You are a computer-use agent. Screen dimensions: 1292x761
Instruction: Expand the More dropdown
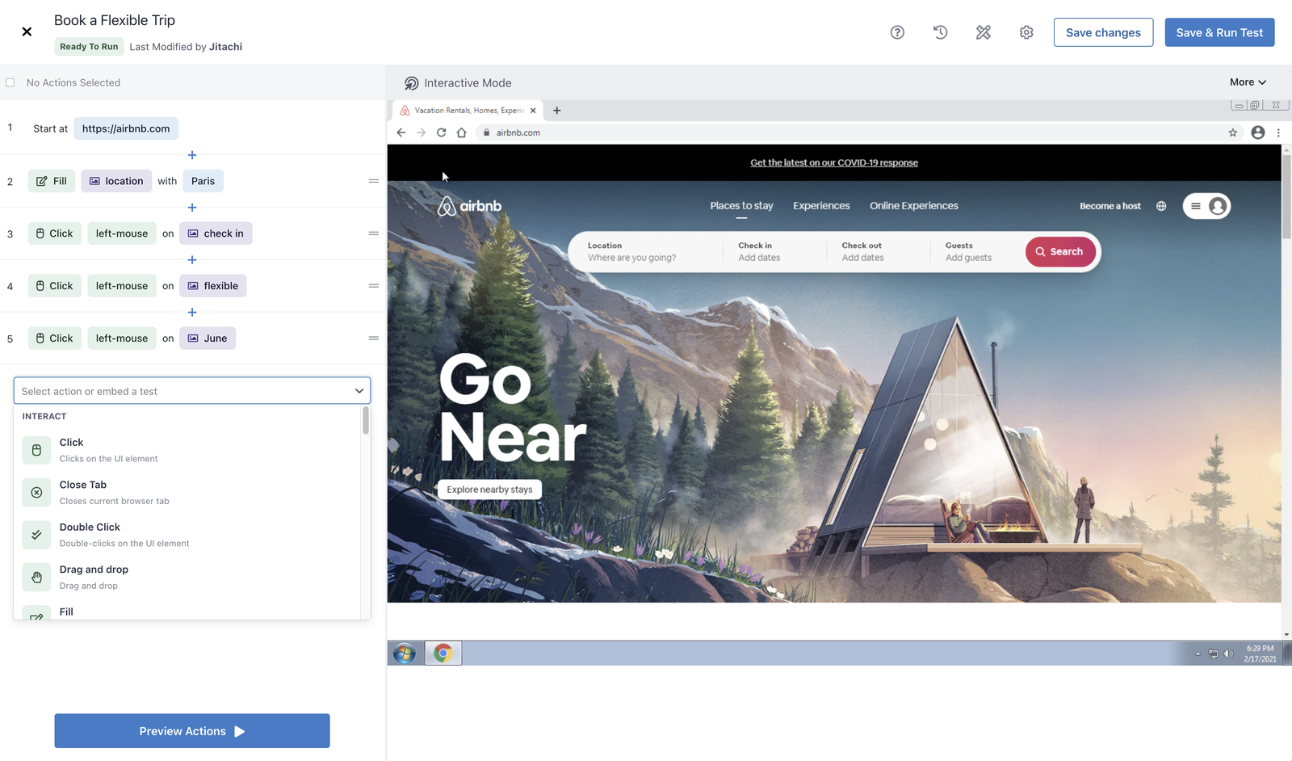coord(1248,82)
